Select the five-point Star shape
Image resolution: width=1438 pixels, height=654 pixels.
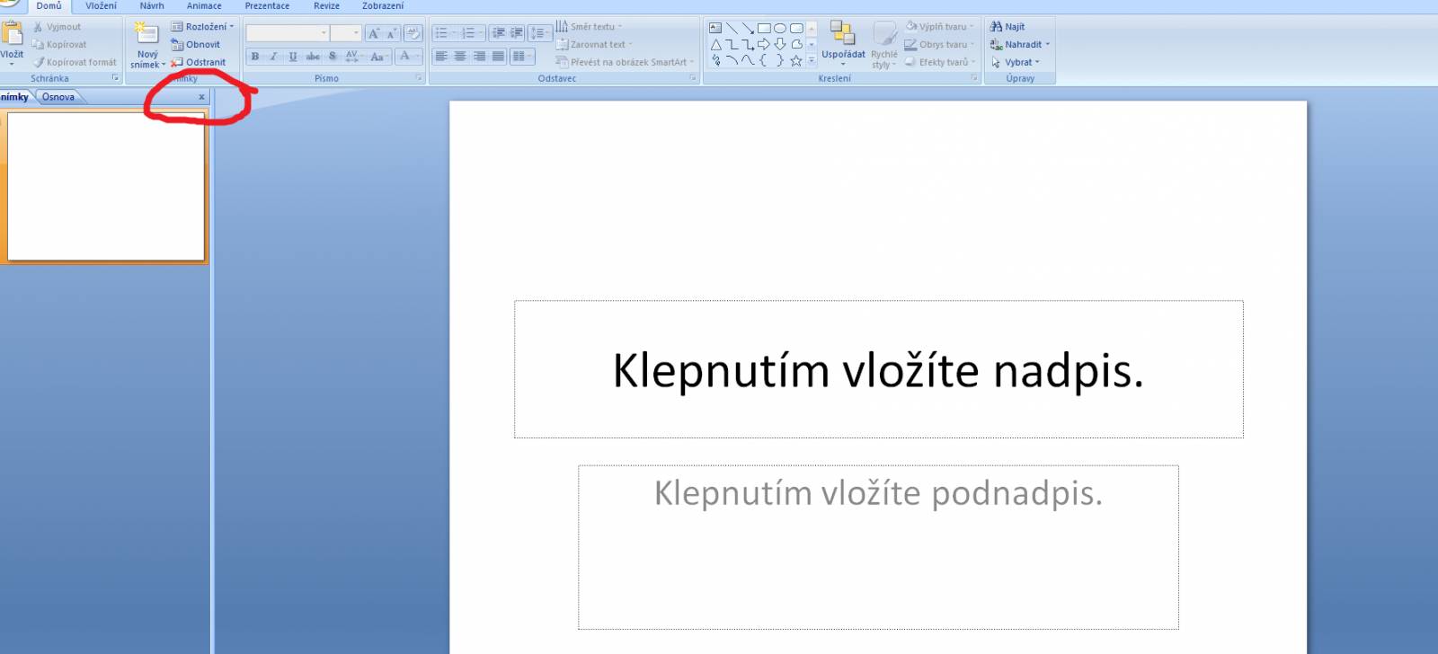click(796, 61)
